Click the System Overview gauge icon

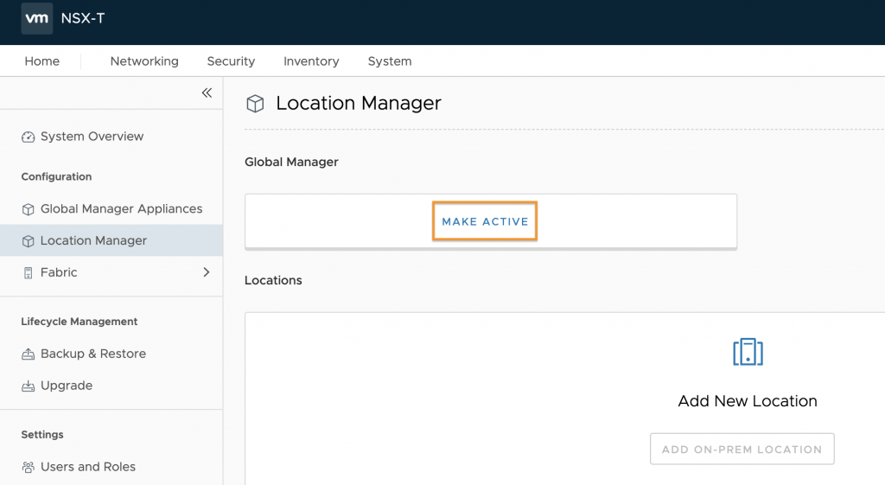click(x=28, y=137)
